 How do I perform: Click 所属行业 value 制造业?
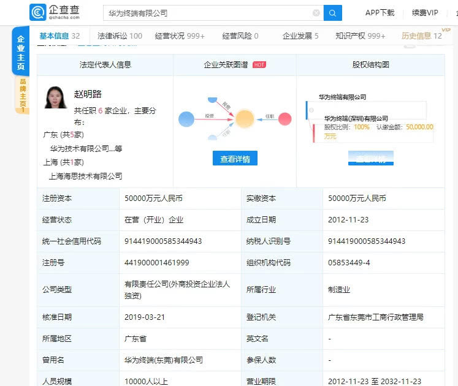pos(339,290)
